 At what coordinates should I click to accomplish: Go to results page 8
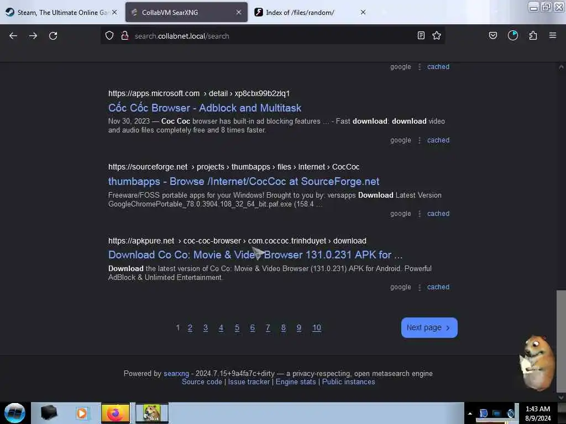[x=284, y=328]
